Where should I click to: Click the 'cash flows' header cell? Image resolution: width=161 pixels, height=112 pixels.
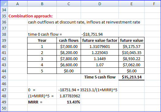[x=69, y=40]
